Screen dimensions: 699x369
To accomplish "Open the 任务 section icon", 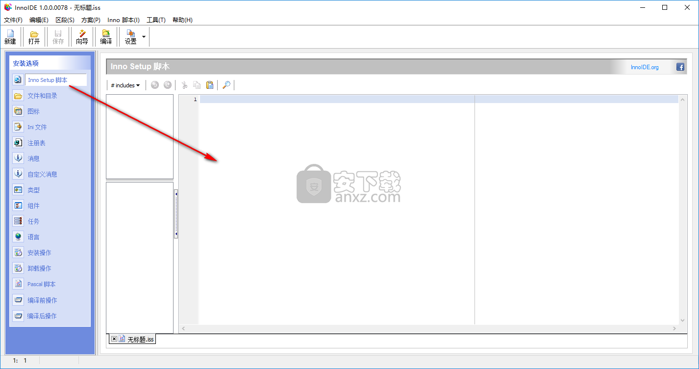I will (18, 221).
